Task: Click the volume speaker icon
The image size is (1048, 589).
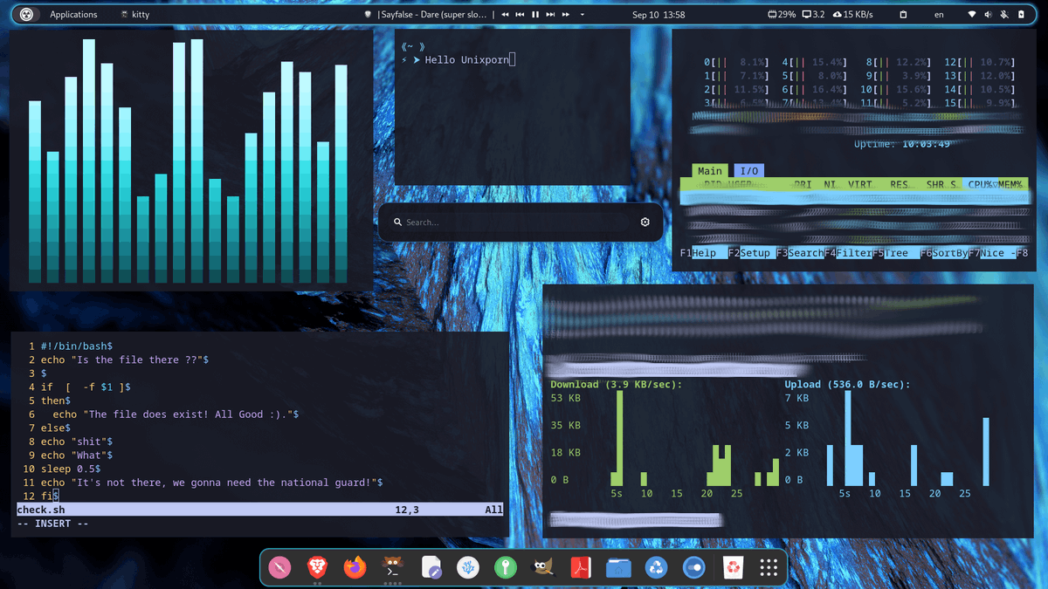Action: [x=989, y=15]
